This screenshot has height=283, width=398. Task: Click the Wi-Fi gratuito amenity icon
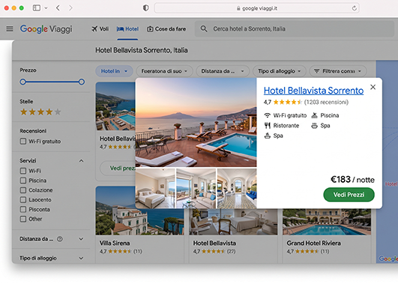click(268, 115)
